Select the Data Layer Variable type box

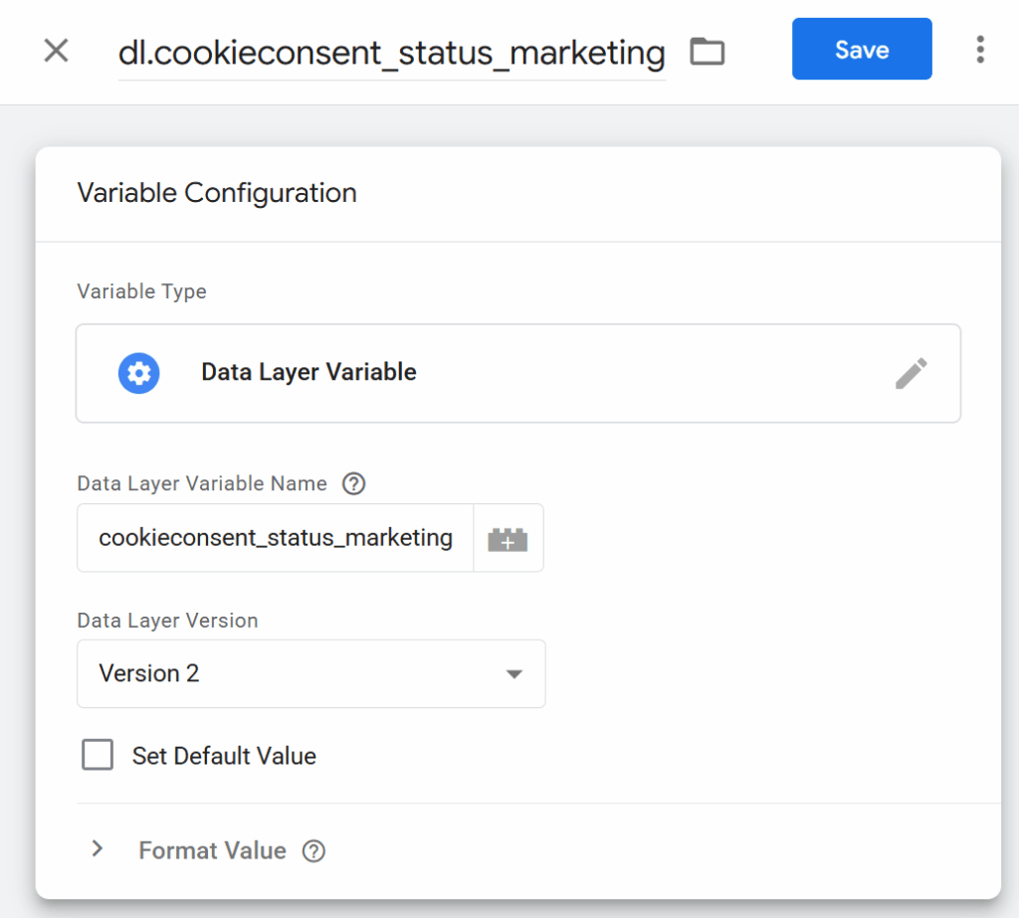517,373
